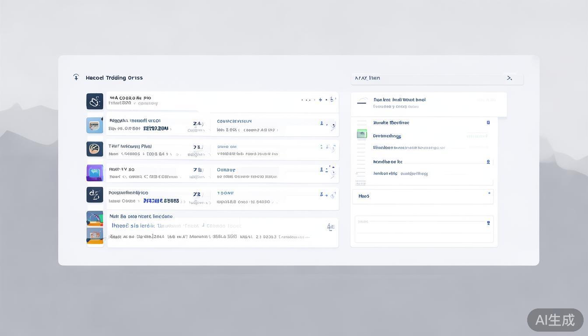This screenshot has width=588, height=336.
Task: Toggle the blue indicator on fourth right-panel item
Action: click(x=488, y=162)
